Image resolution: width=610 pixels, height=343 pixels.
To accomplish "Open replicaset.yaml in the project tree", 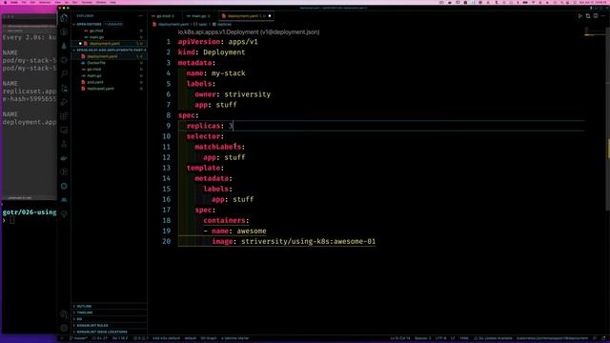I will [x=110, y=89].
